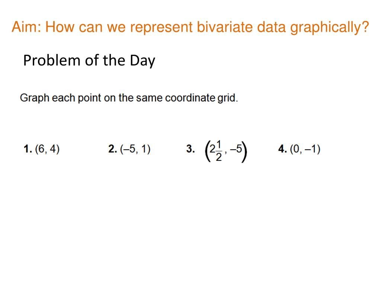Click the word "Aim:" in the title
Viewport: 381px width, 286px height.
click(27, 27)
